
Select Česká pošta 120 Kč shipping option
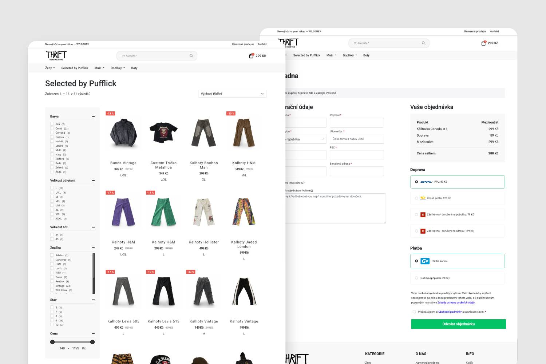(416, 198)
